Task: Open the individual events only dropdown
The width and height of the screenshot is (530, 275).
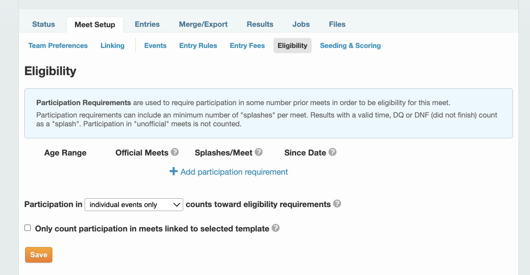Action: click(134, 205)
